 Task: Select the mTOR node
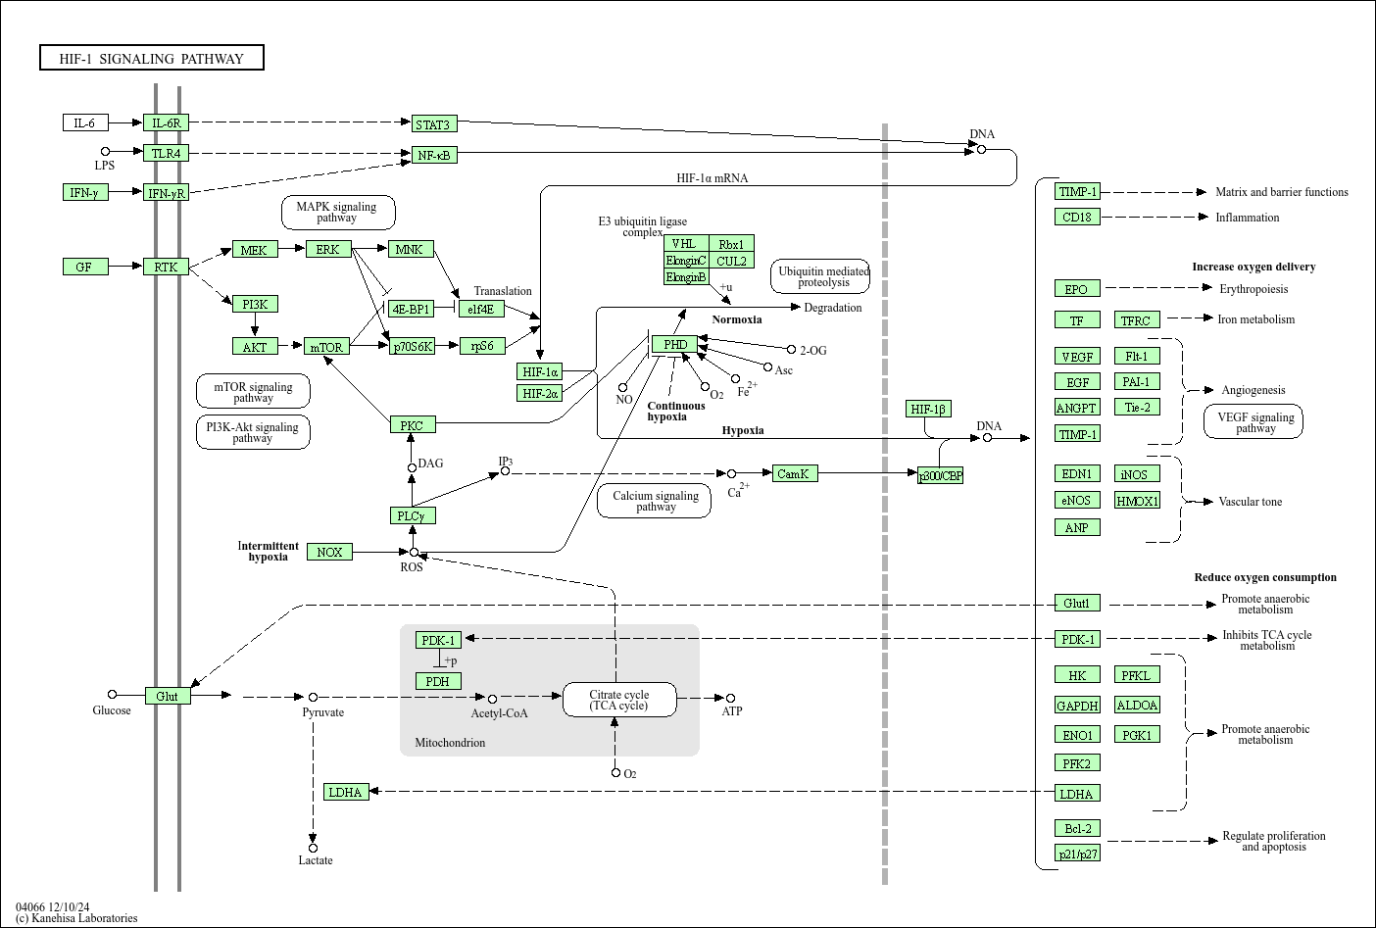click(x=327, y=346)
